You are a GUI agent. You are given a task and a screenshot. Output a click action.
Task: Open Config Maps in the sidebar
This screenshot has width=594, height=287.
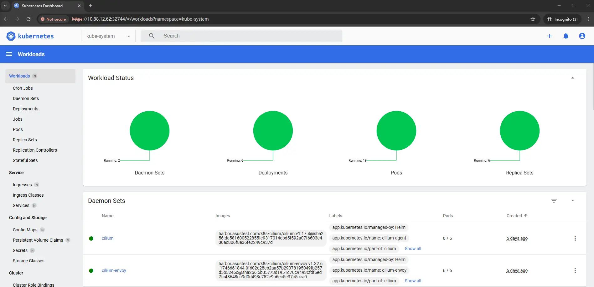25,230
